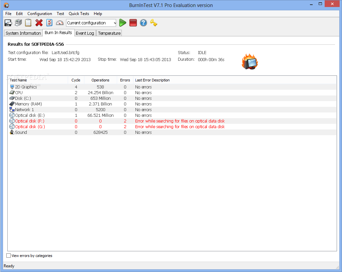Click the IDLE status value
This screenshot has height=272, width=342.
point(202,53)
